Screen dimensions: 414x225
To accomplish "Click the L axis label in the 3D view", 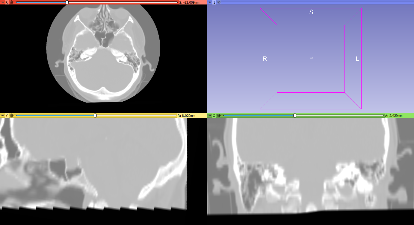I will [357, 59].
